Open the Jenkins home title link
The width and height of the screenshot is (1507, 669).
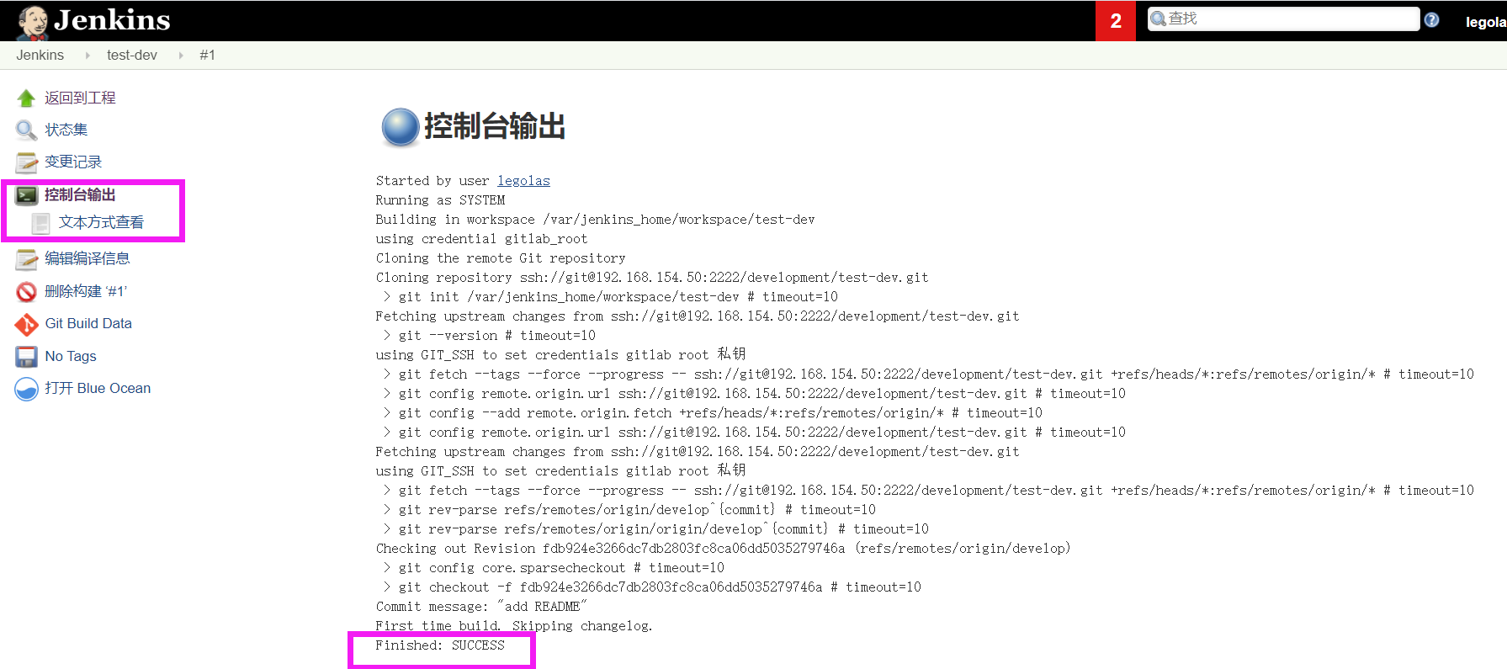tap(112, 20)
